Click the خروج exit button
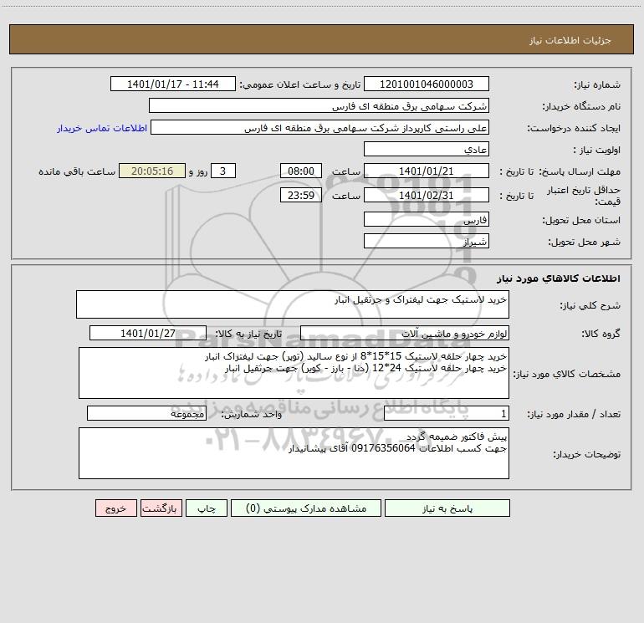The height and width of the screenshot is (623, 644). tap(115, 508)
